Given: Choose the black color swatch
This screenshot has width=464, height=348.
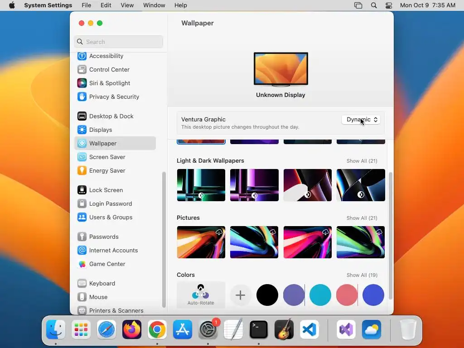Looking at the screenshot, I should click(267, 295).
